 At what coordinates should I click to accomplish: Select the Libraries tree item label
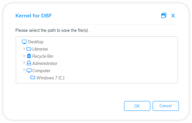(40, 49)
